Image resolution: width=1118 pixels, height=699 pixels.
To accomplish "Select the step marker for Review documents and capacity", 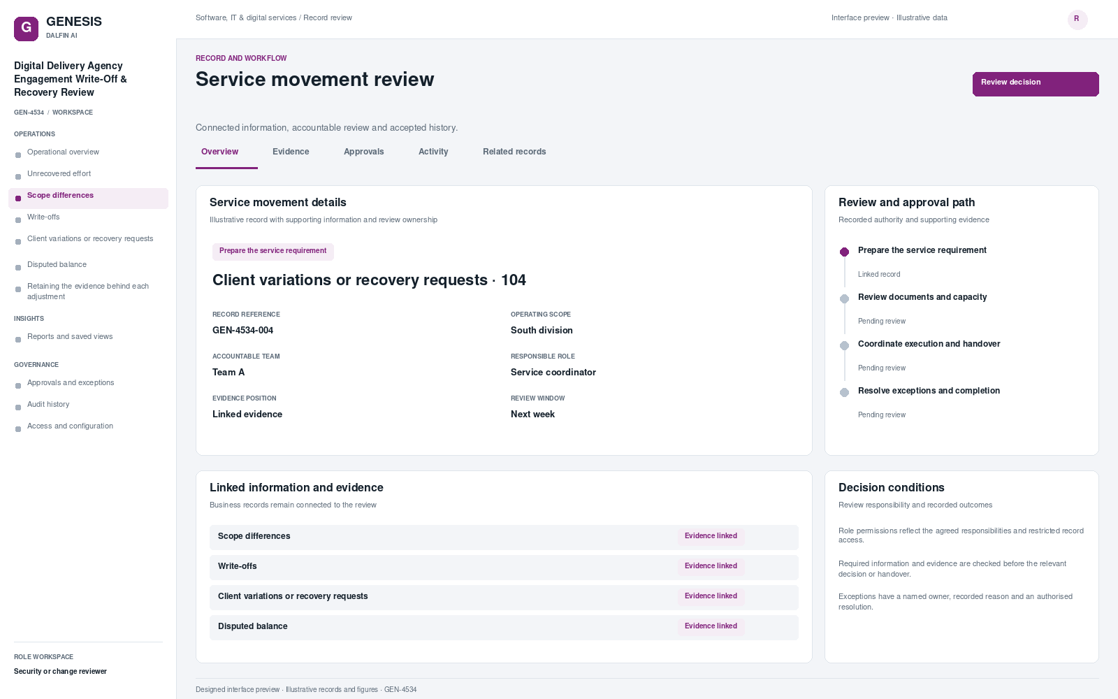I will coord(844,298).
